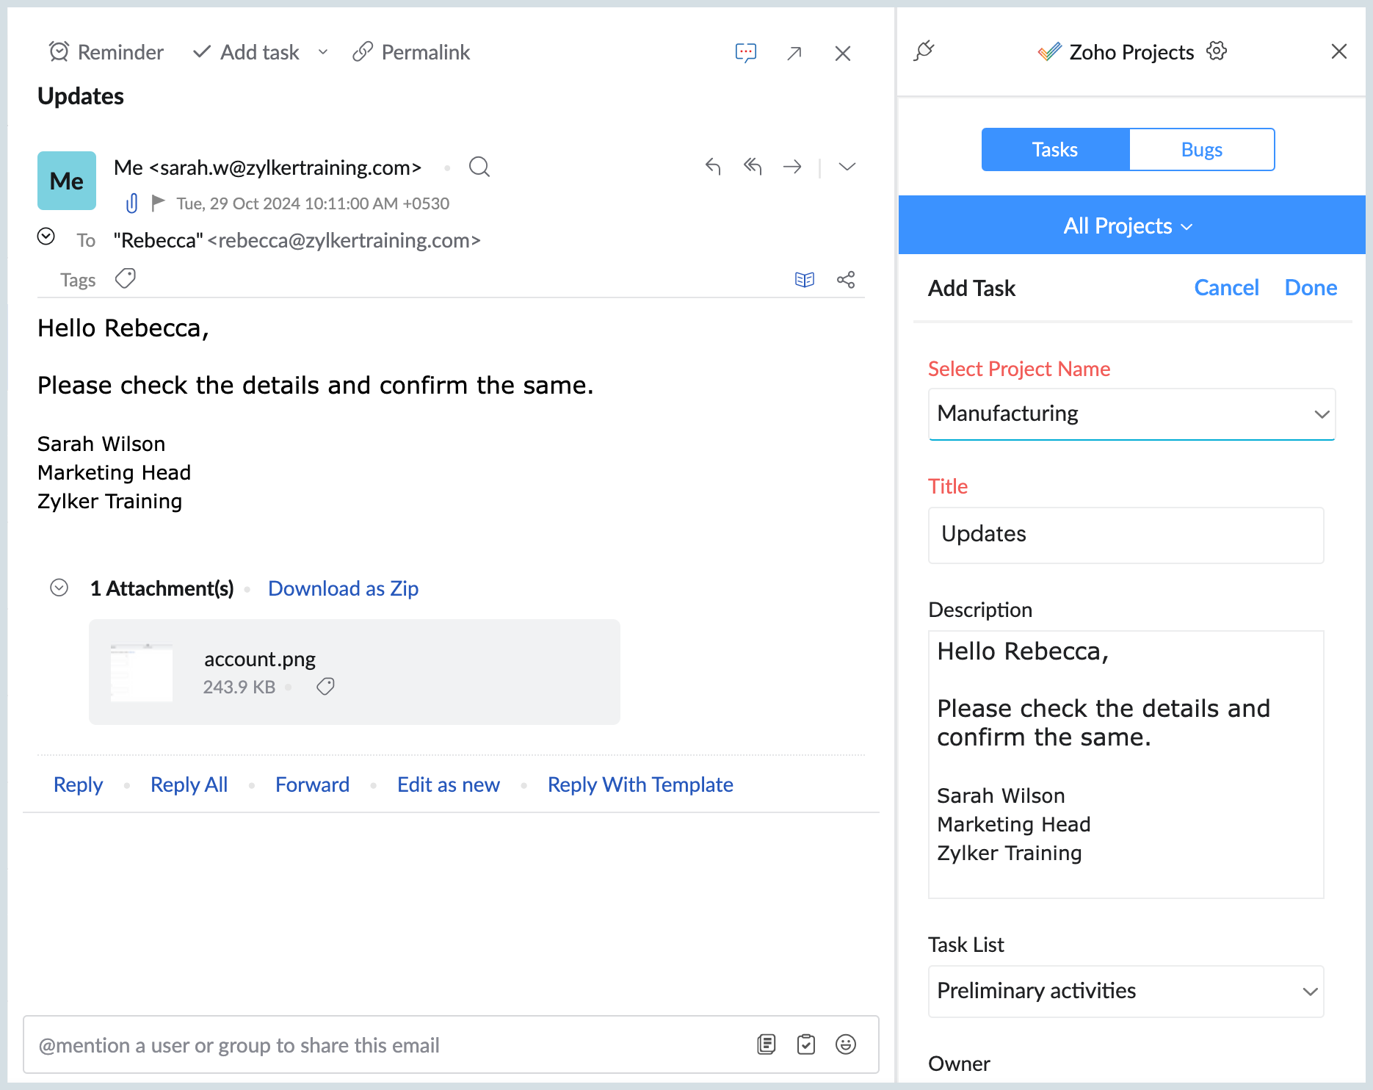
Task: Click Edit as new link
Action: tap(449, 784)
